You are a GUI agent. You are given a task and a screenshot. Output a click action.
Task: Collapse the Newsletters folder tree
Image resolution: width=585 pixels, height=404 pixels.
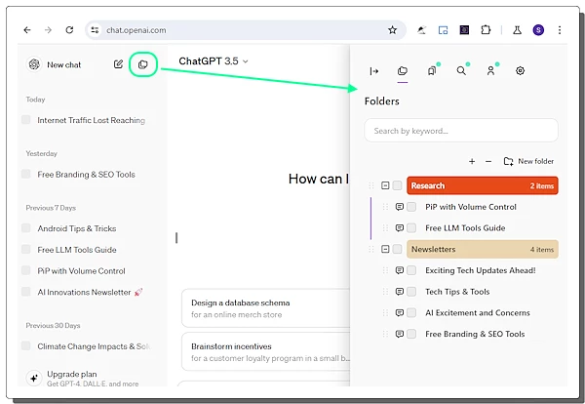pos(385,249)
